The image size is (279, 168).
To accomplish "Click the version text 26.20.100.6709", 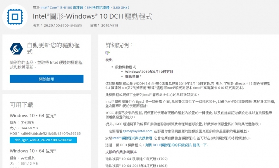I will (56, 26).
